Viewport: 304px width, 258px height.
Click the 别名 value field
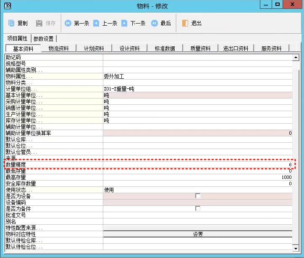198,221
